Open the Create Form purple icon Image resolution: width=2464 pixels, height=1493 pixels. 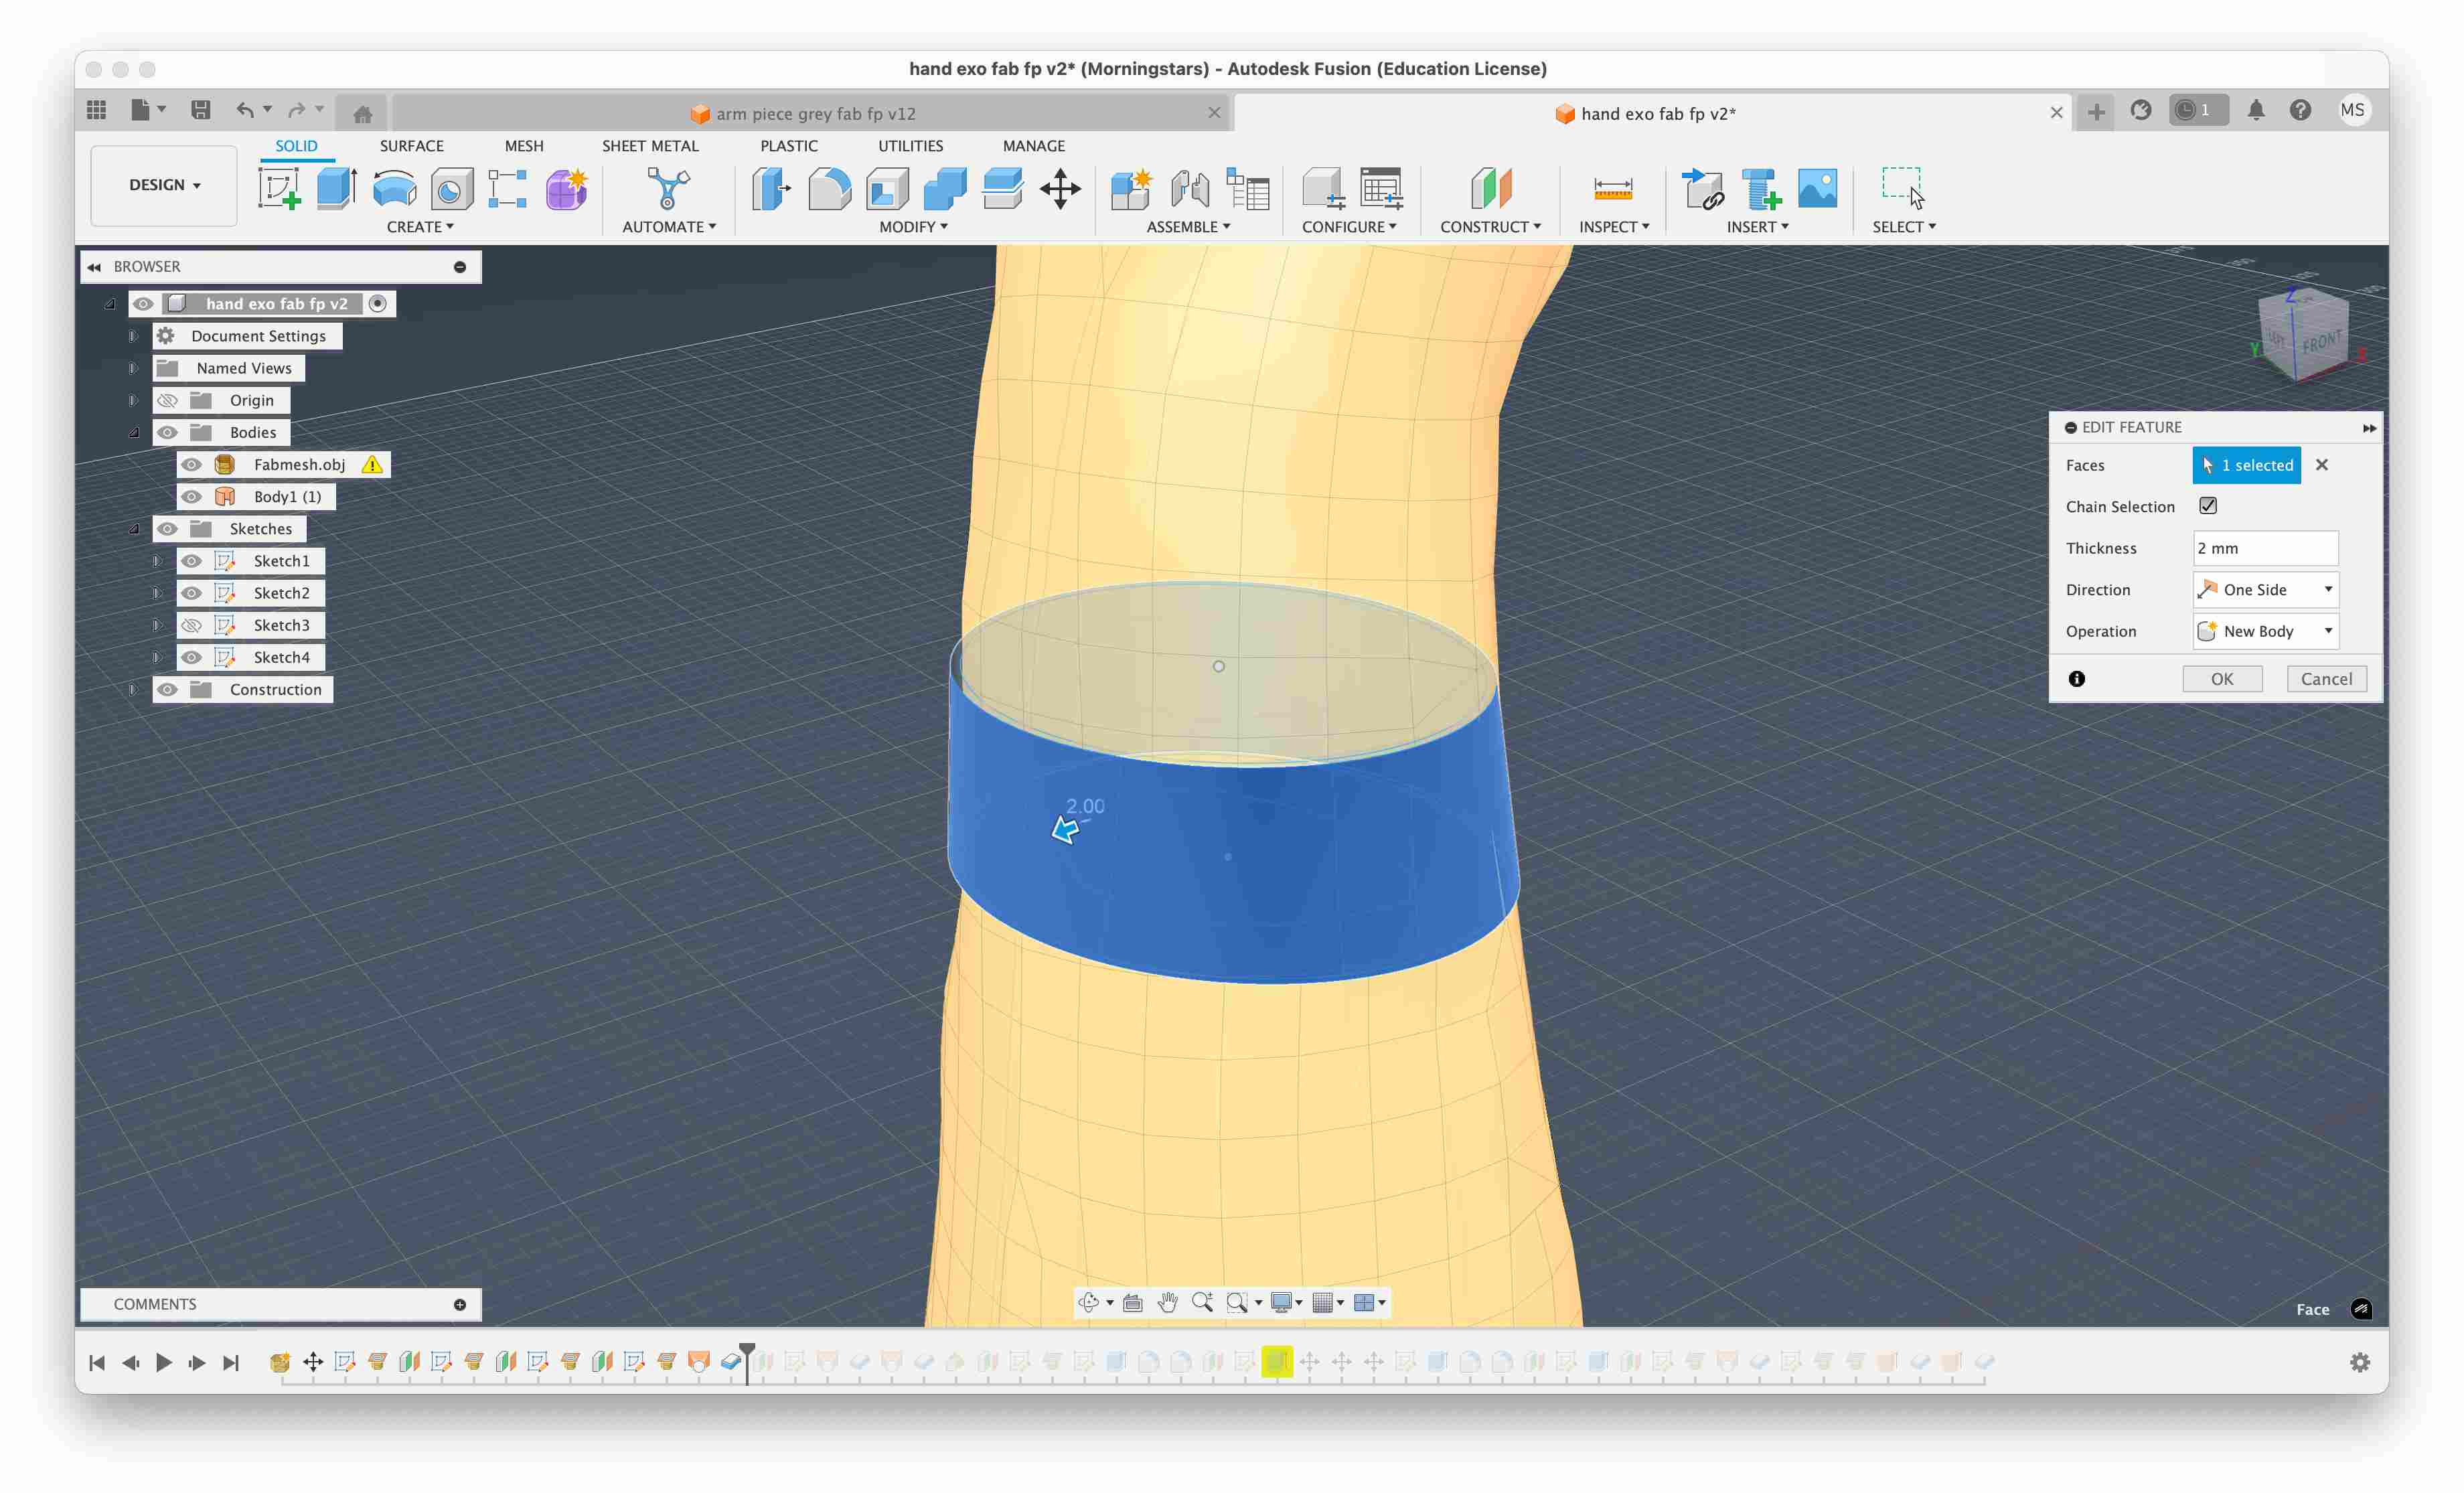click(566, 188)
